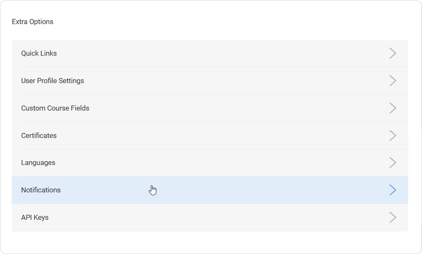Screen dimensions: 422x254
Task: Expand the Quick Links option row
Action: coord(210,53)
